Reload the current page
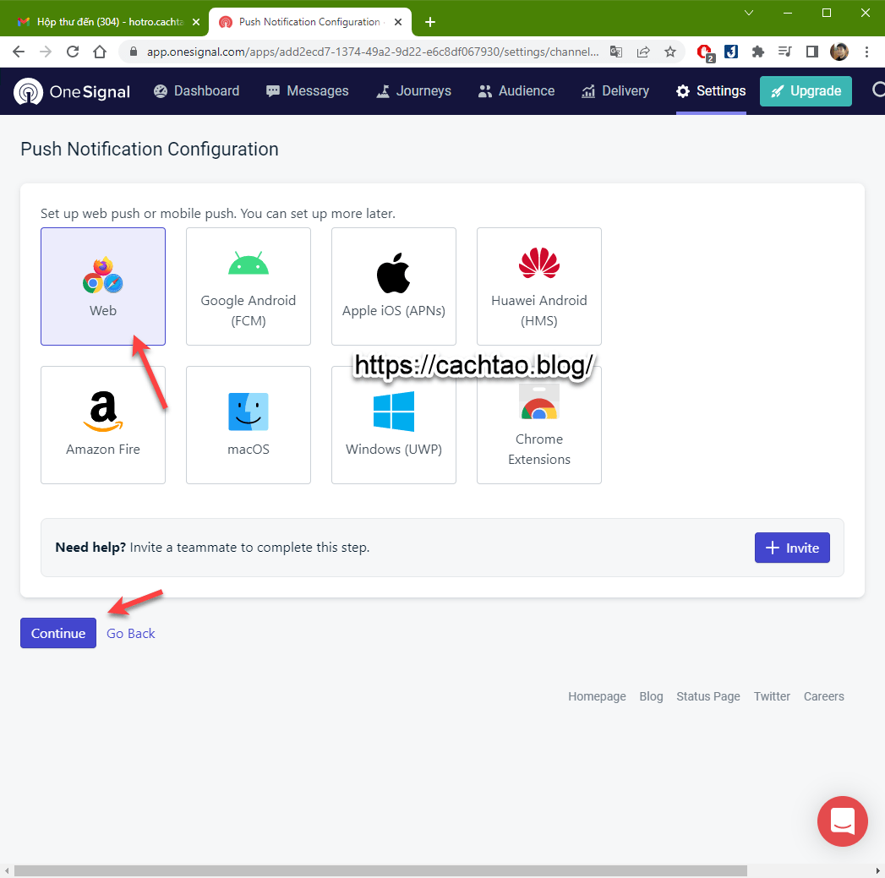This screenshot has height=878, width=885. 73,52
